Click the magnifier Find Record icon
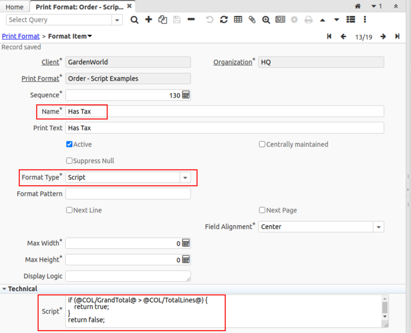Screen dimensions: 411x333 [x=135, y=19]
